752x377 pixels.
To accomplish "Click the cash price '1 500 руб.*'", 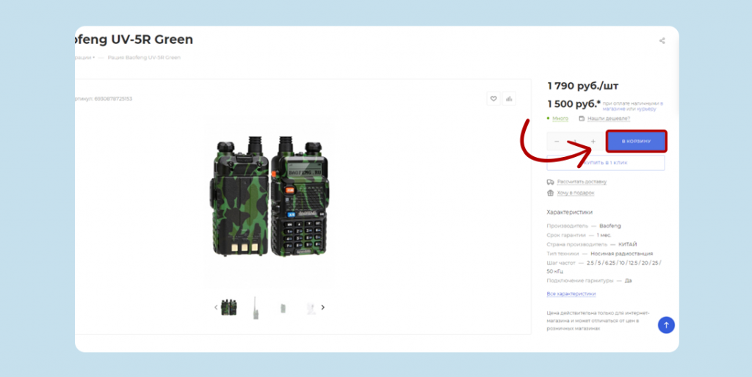I will tap(574, 103).
